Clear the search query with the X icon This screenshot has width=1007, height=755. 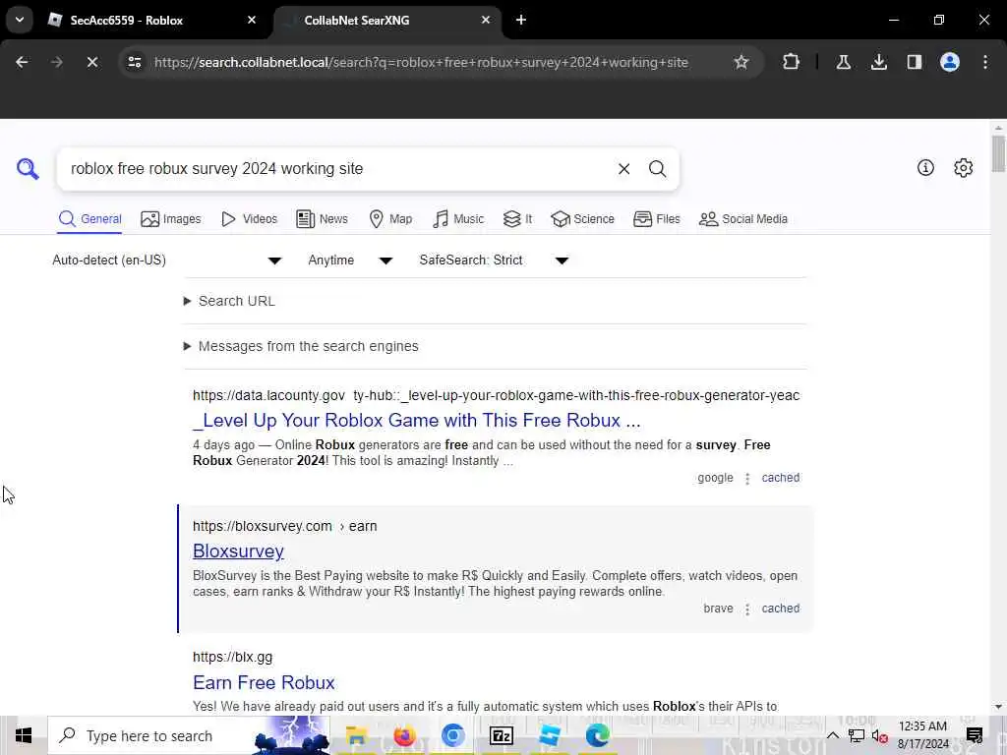[x=623, y=169]
